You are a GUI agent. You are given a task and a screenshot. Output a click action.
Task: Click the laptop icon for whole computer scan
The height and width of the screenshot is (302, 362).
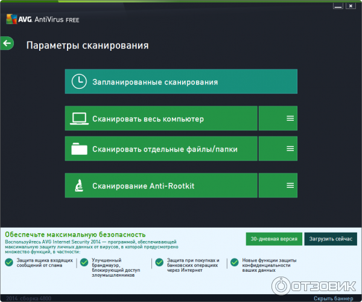pos(78,118)
